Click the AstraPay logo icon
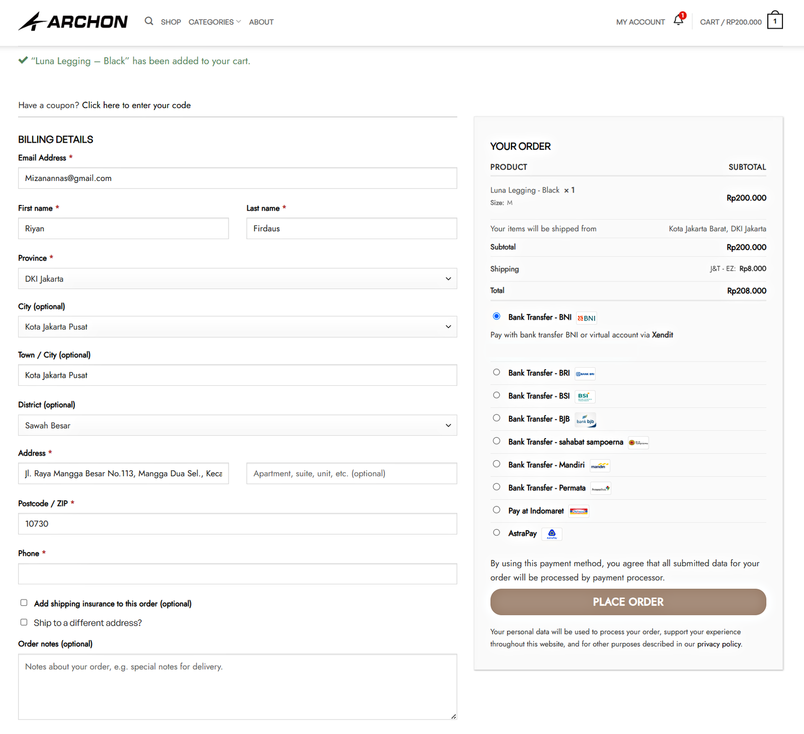Image resolution: width=804 pixels, height=734 pixels. pos(552,534)
